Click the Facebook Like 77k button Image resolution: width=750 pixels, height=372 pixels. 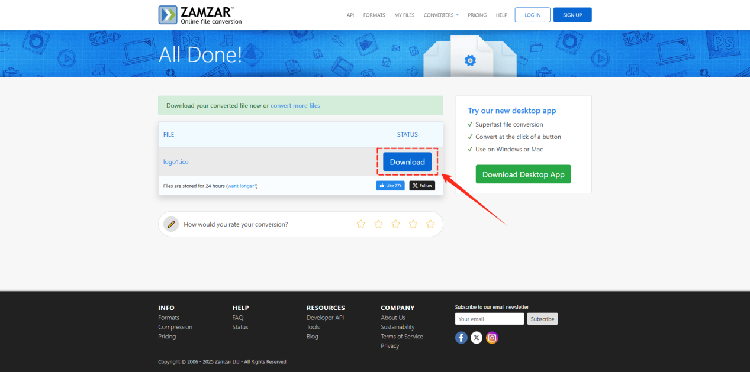pos(390,186)
